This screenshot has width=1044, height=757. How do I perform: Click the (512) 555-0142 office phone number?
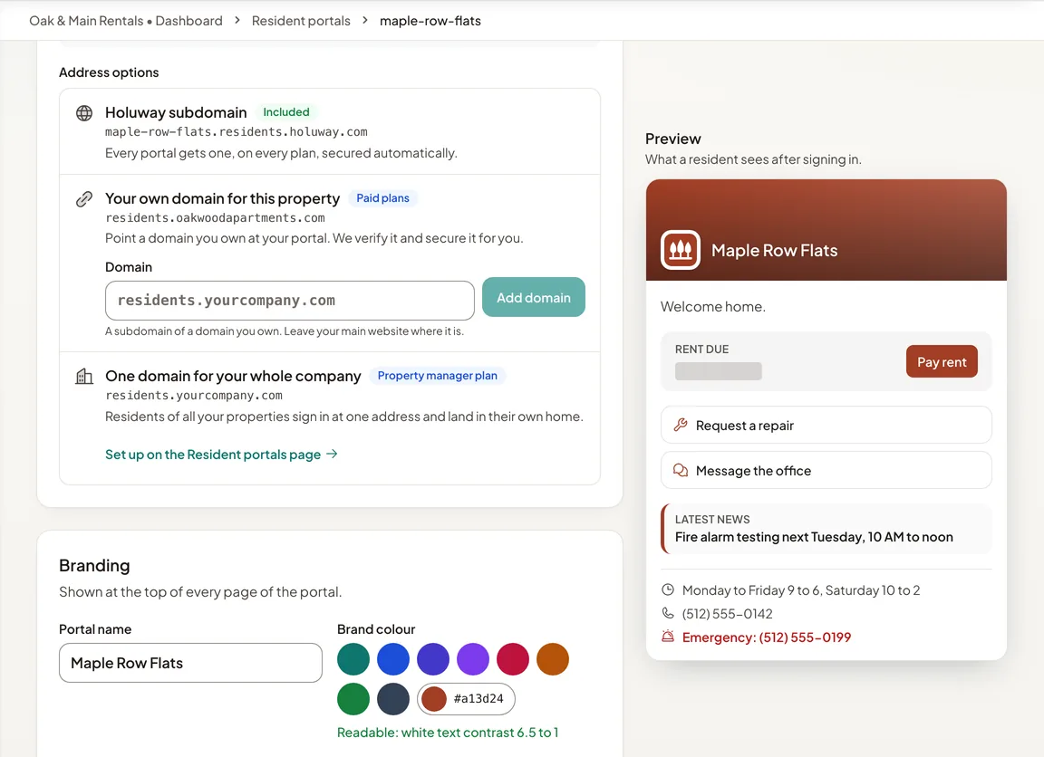(727, 614)
